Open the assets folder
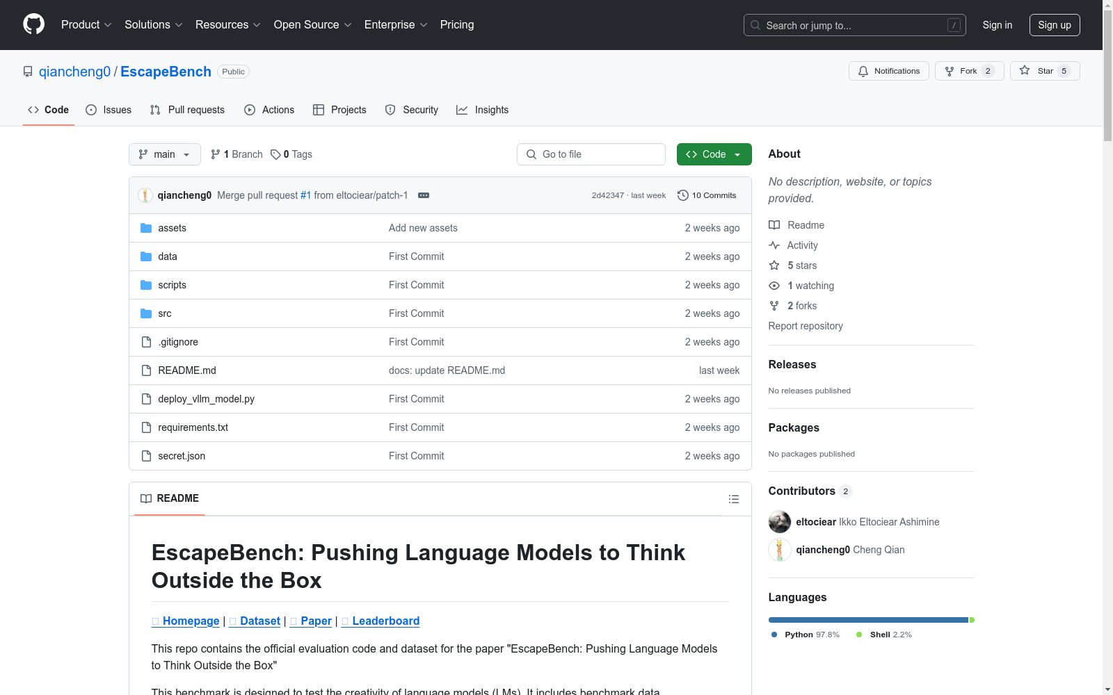This screenshot has height=695, width=1113. (x=172, y=228)
